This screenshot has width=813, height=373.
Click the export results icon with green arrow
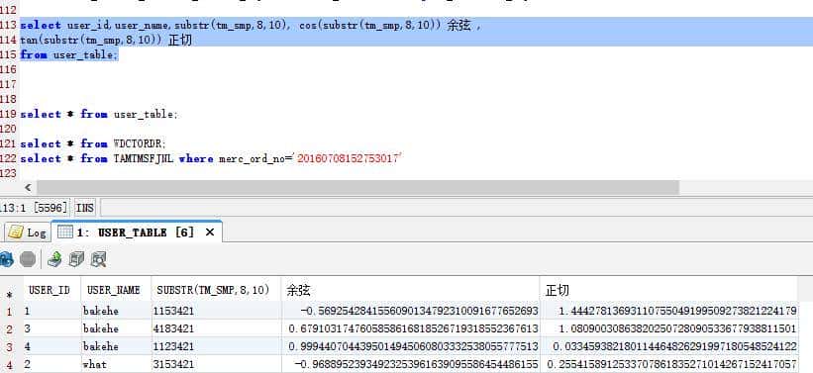[54, 259]
